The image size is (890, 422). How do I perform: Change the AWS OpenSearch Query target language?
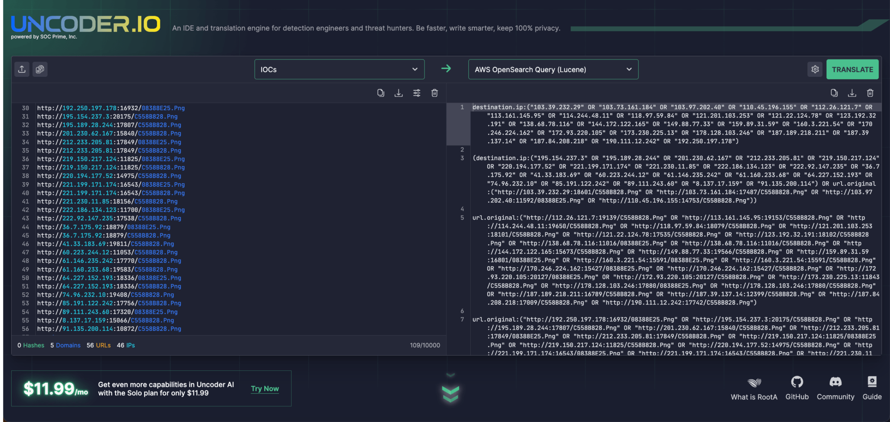click(x=552, y=69)
